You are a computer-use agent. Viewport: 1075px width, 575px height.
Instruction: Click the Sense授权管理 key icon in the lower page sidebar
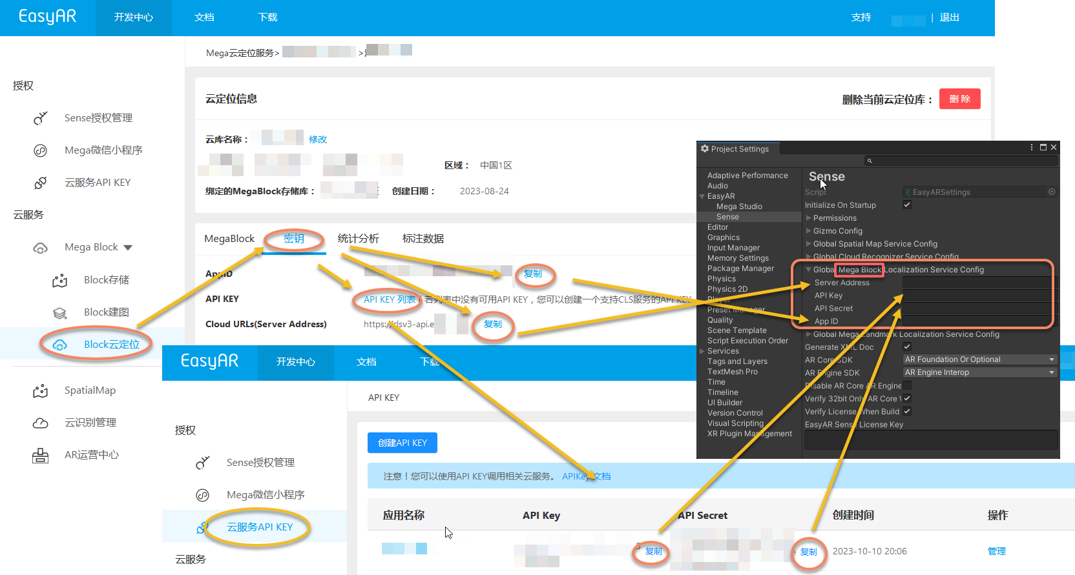(203, 463)
